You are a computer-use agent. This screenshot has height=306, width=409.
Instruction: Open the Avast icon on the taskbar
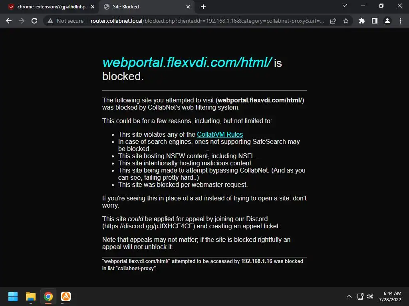(x=66, y=296)
